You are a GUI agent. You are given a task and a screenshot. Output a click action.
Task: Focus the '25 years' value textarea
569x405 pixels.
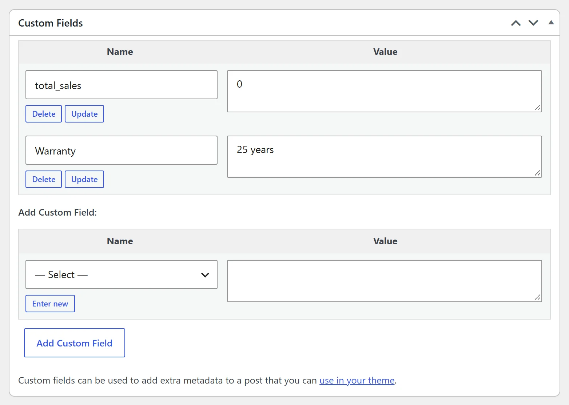coord(385,157)
